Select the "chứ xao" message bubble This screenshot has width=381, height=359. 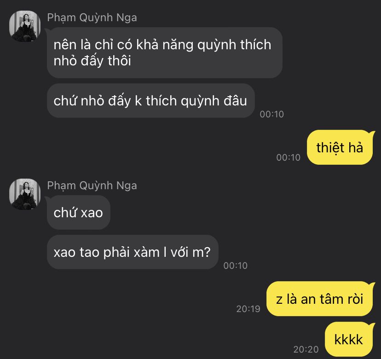pos(79,212)
